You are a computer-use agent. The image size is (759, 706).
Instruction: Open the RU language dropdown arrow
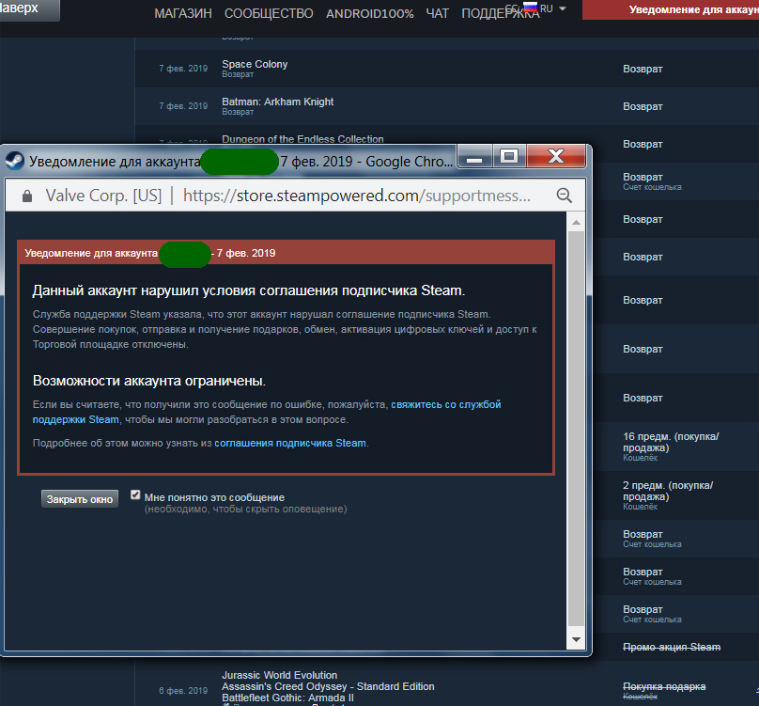click(562, 8)
